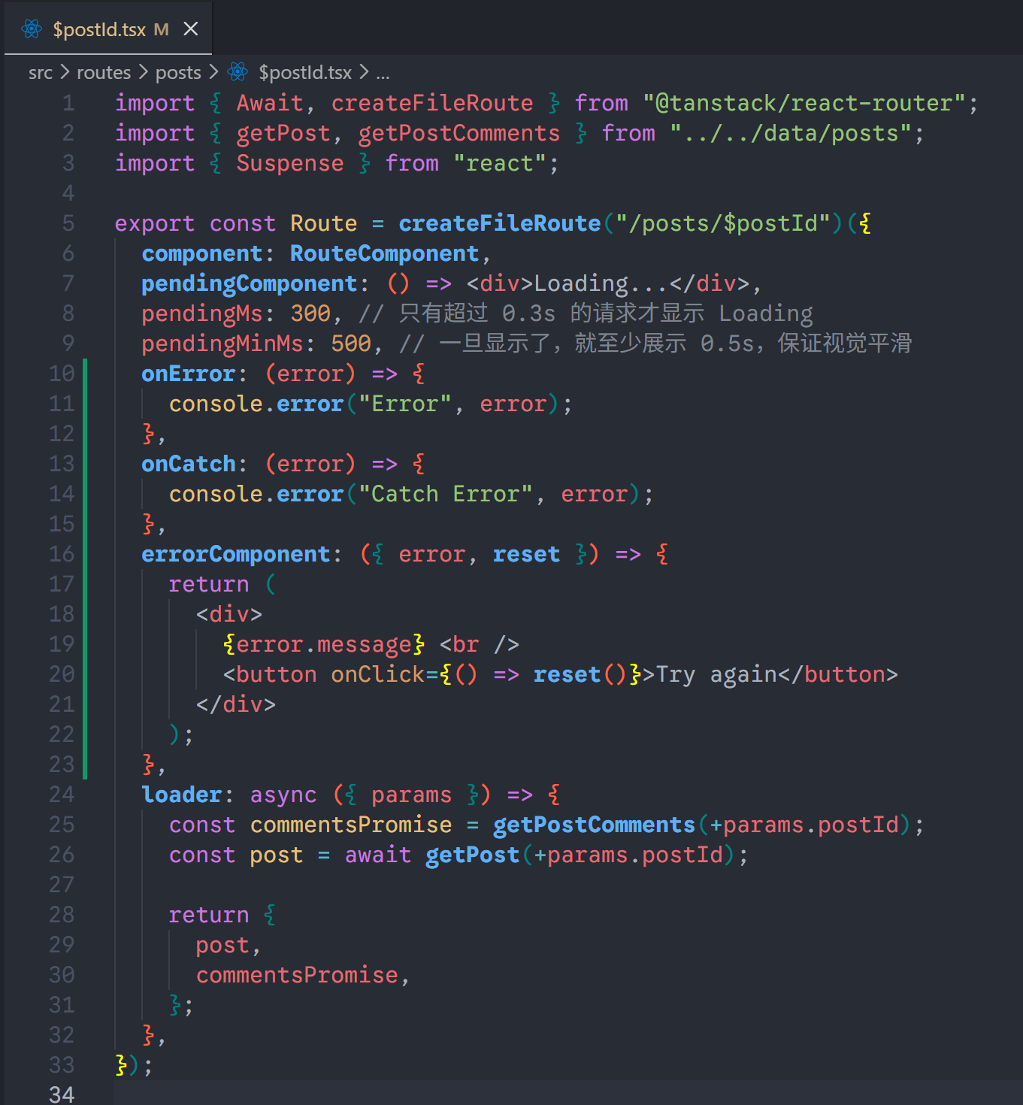
Task: Click line number 10 in the gutter
Action: [62, 374]
